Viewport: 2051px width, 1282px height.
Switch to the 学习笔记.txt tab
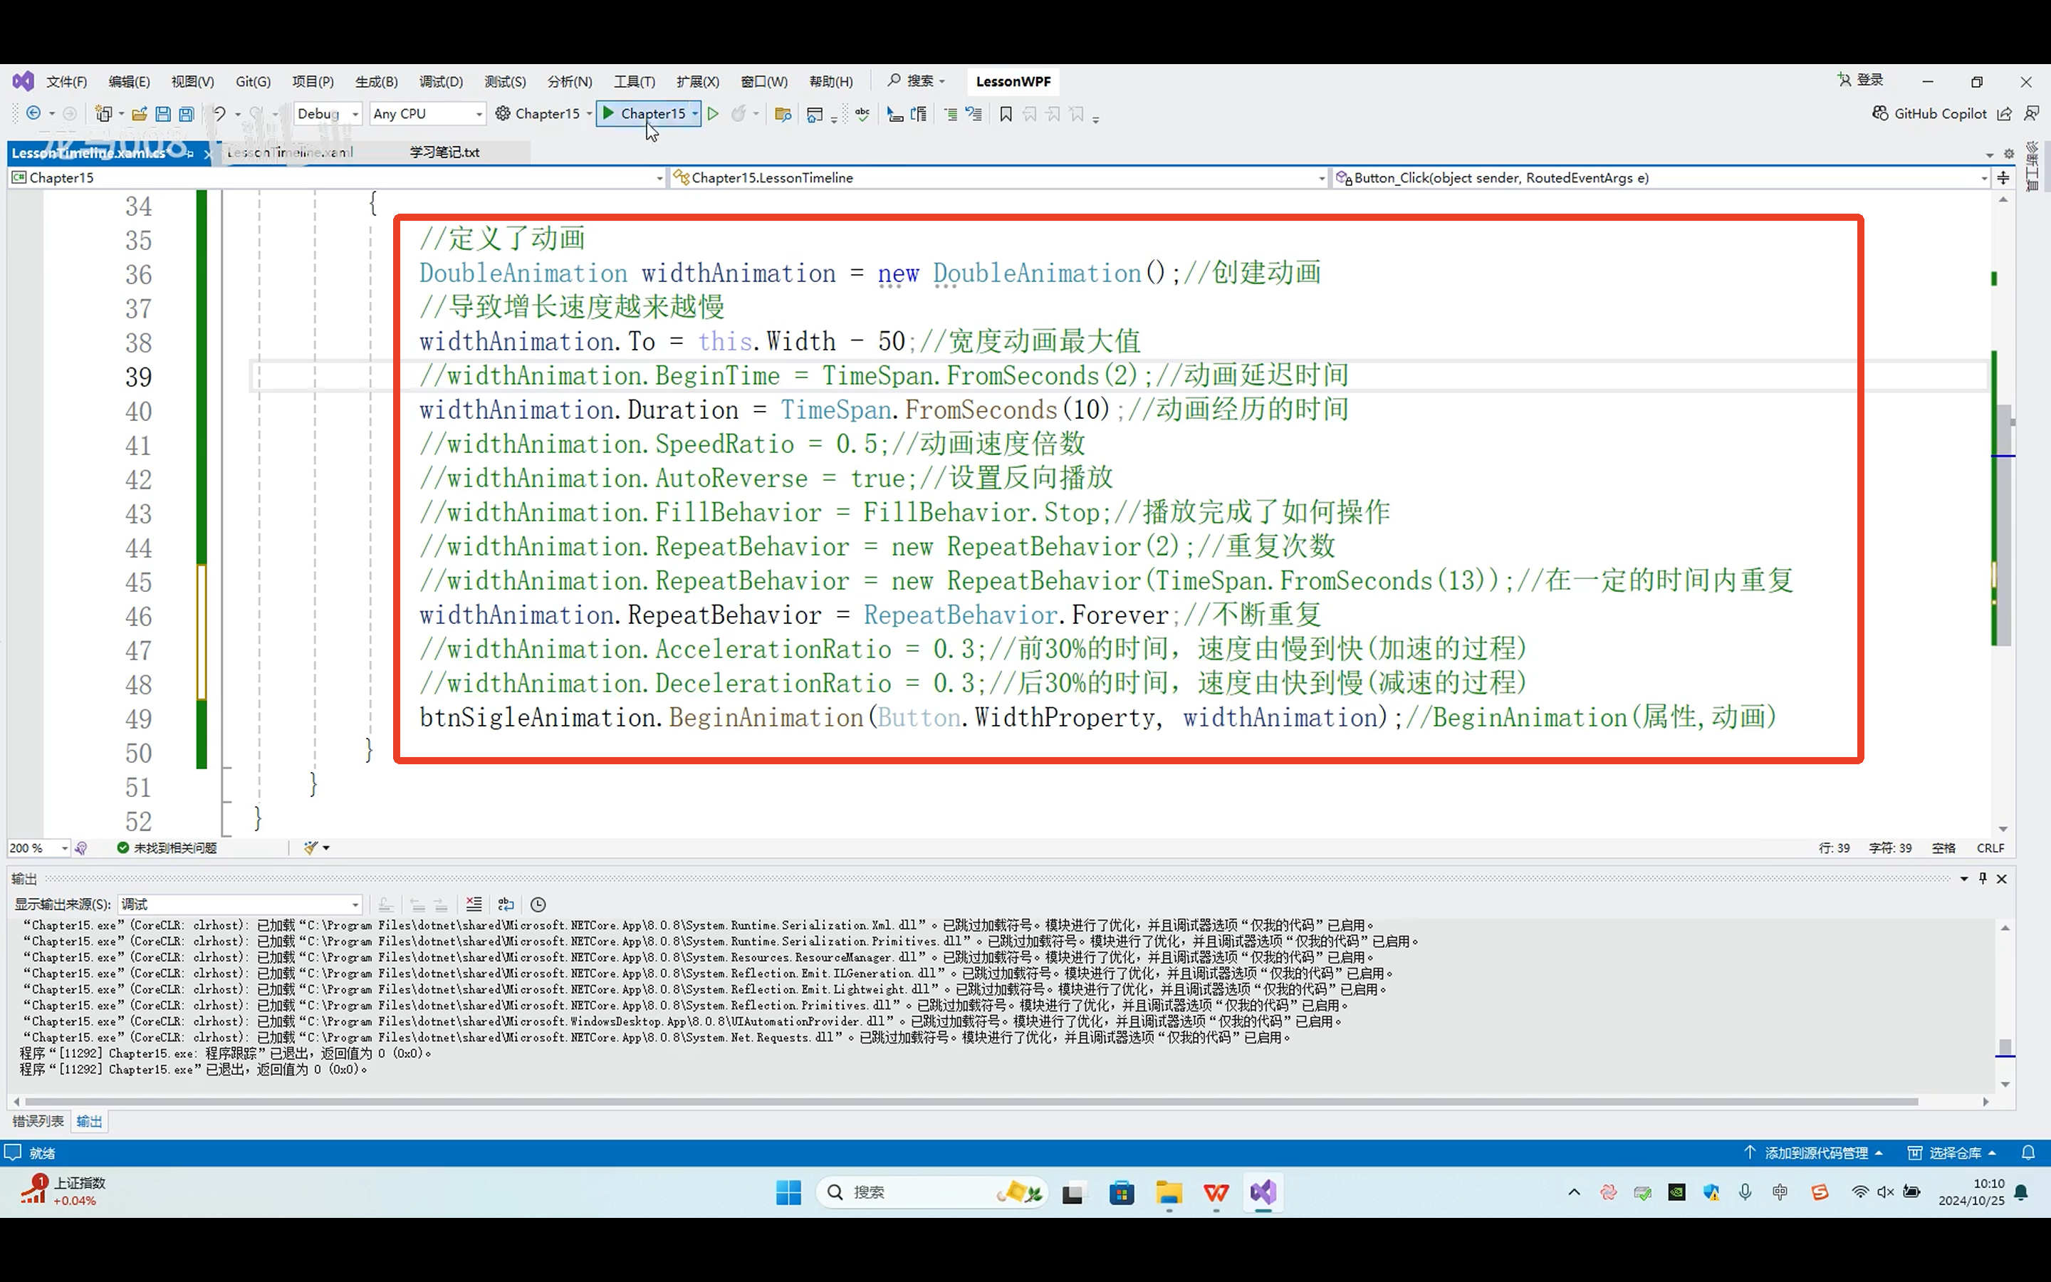point(444,152)
